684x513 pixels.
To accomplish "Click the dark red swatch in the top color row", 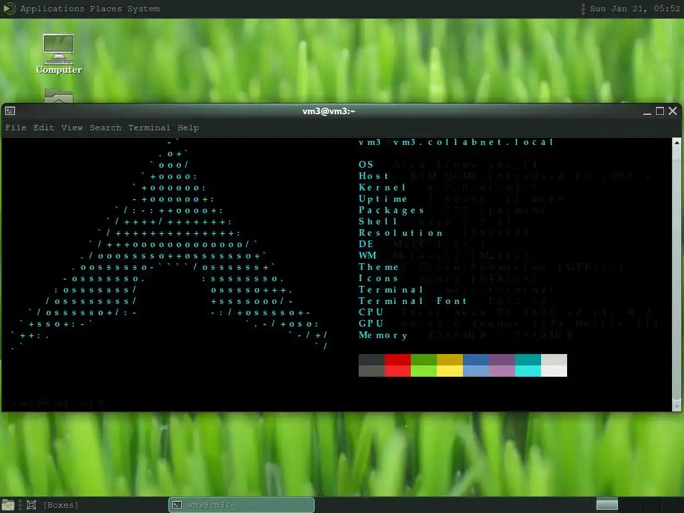I will 397,360.
